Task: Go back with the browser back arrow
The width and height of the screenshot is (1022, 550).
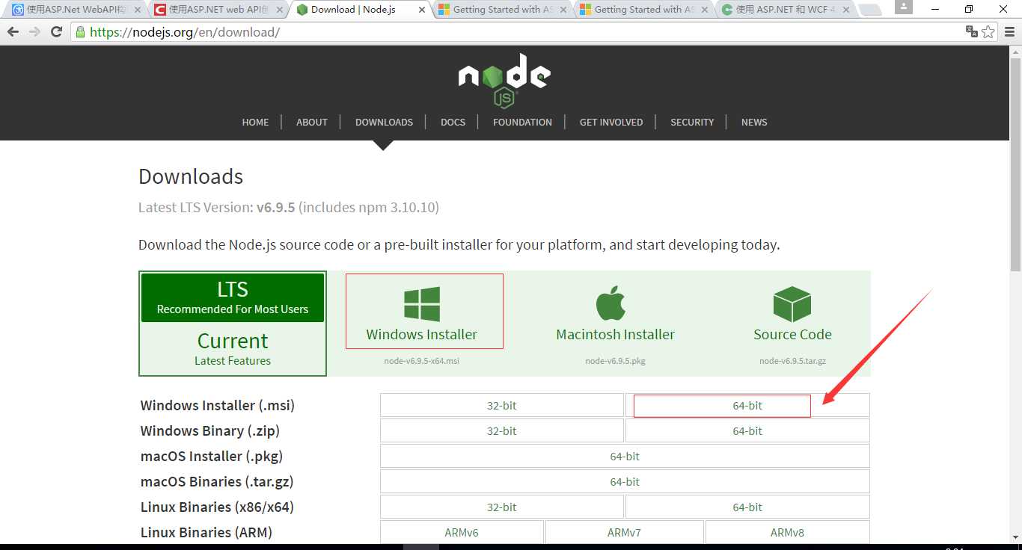Action: tap(13, 32)
